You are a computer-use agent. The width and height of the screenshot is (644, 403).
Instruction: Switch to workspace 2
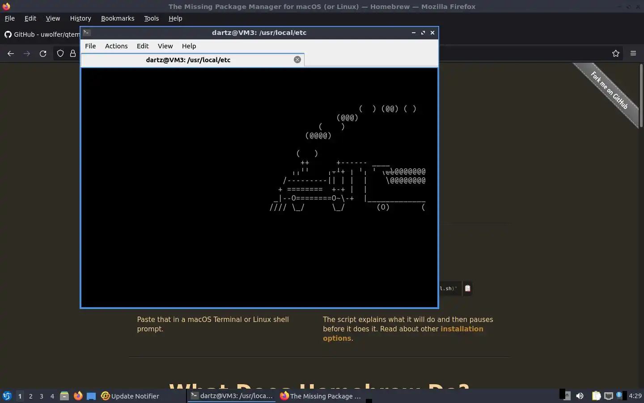click(30, 396)
